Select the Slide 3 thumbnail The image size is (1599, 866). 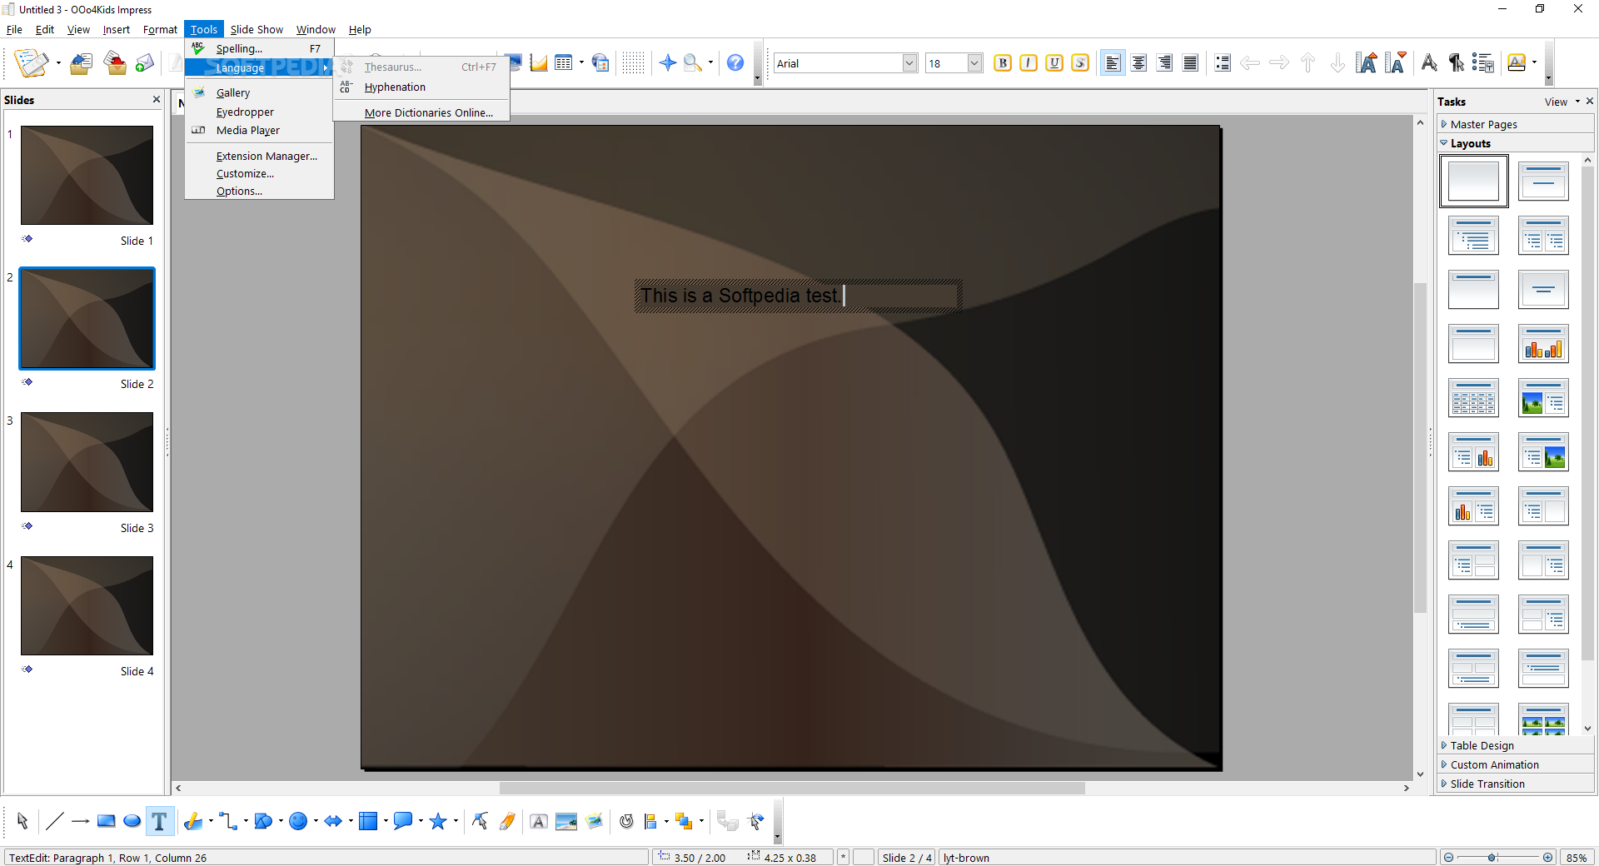(x=87, y=462)
